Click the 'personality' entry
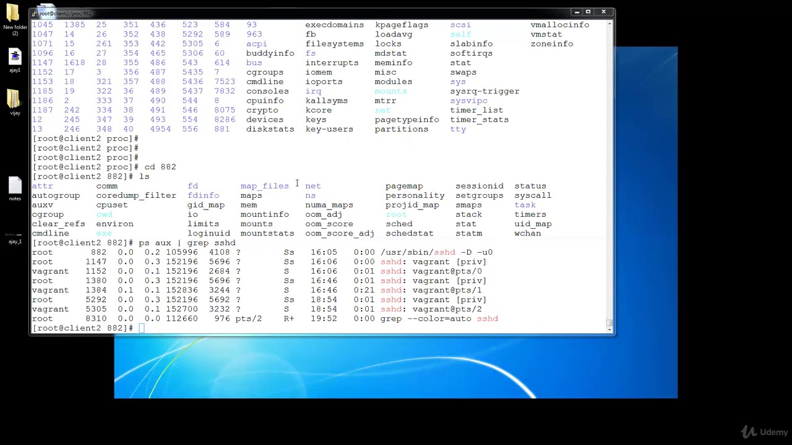792x445 pixels. [x=415, y=195]
